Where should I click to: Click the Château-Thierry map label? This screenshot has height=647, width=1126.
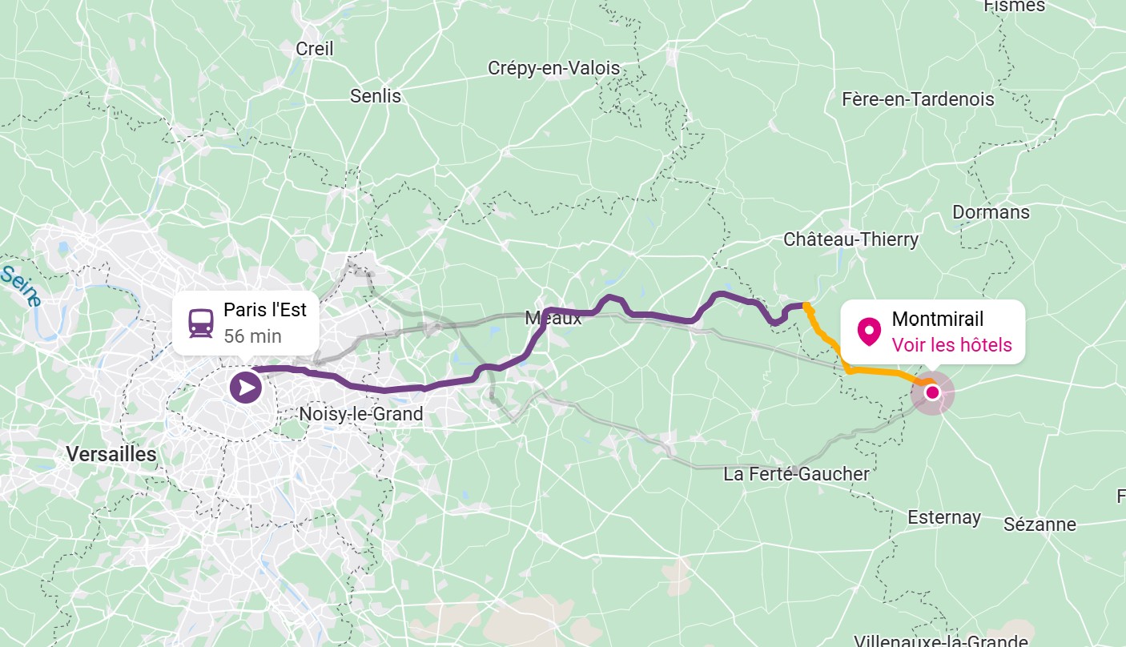(851, 239)
